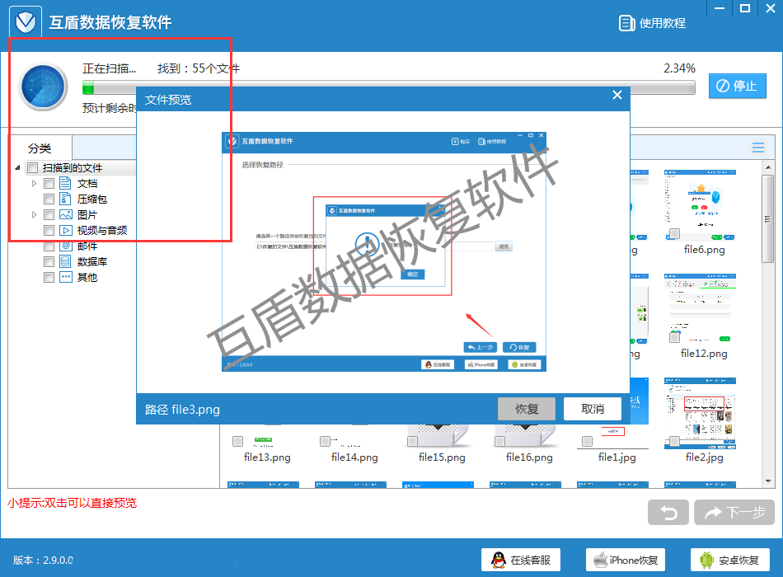Open iPhone恢复 recovery
Viewport: 783px width, 577px height.
tap(626, 560)
